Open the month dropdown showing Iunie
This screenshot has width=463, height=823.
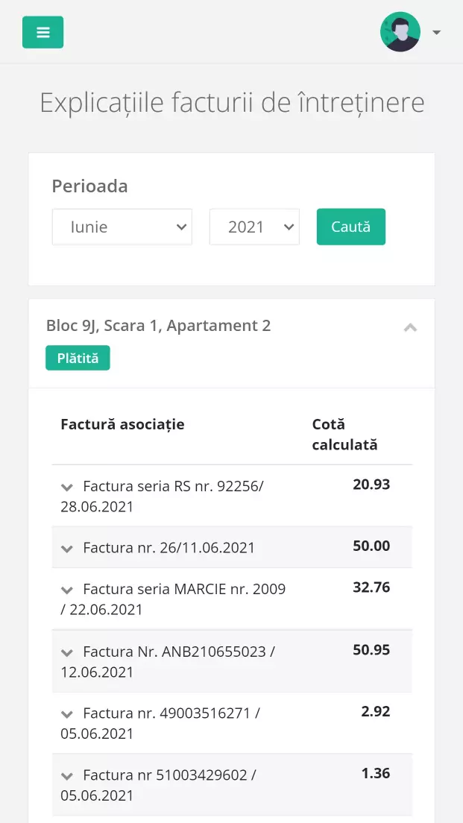coord(122,227)
